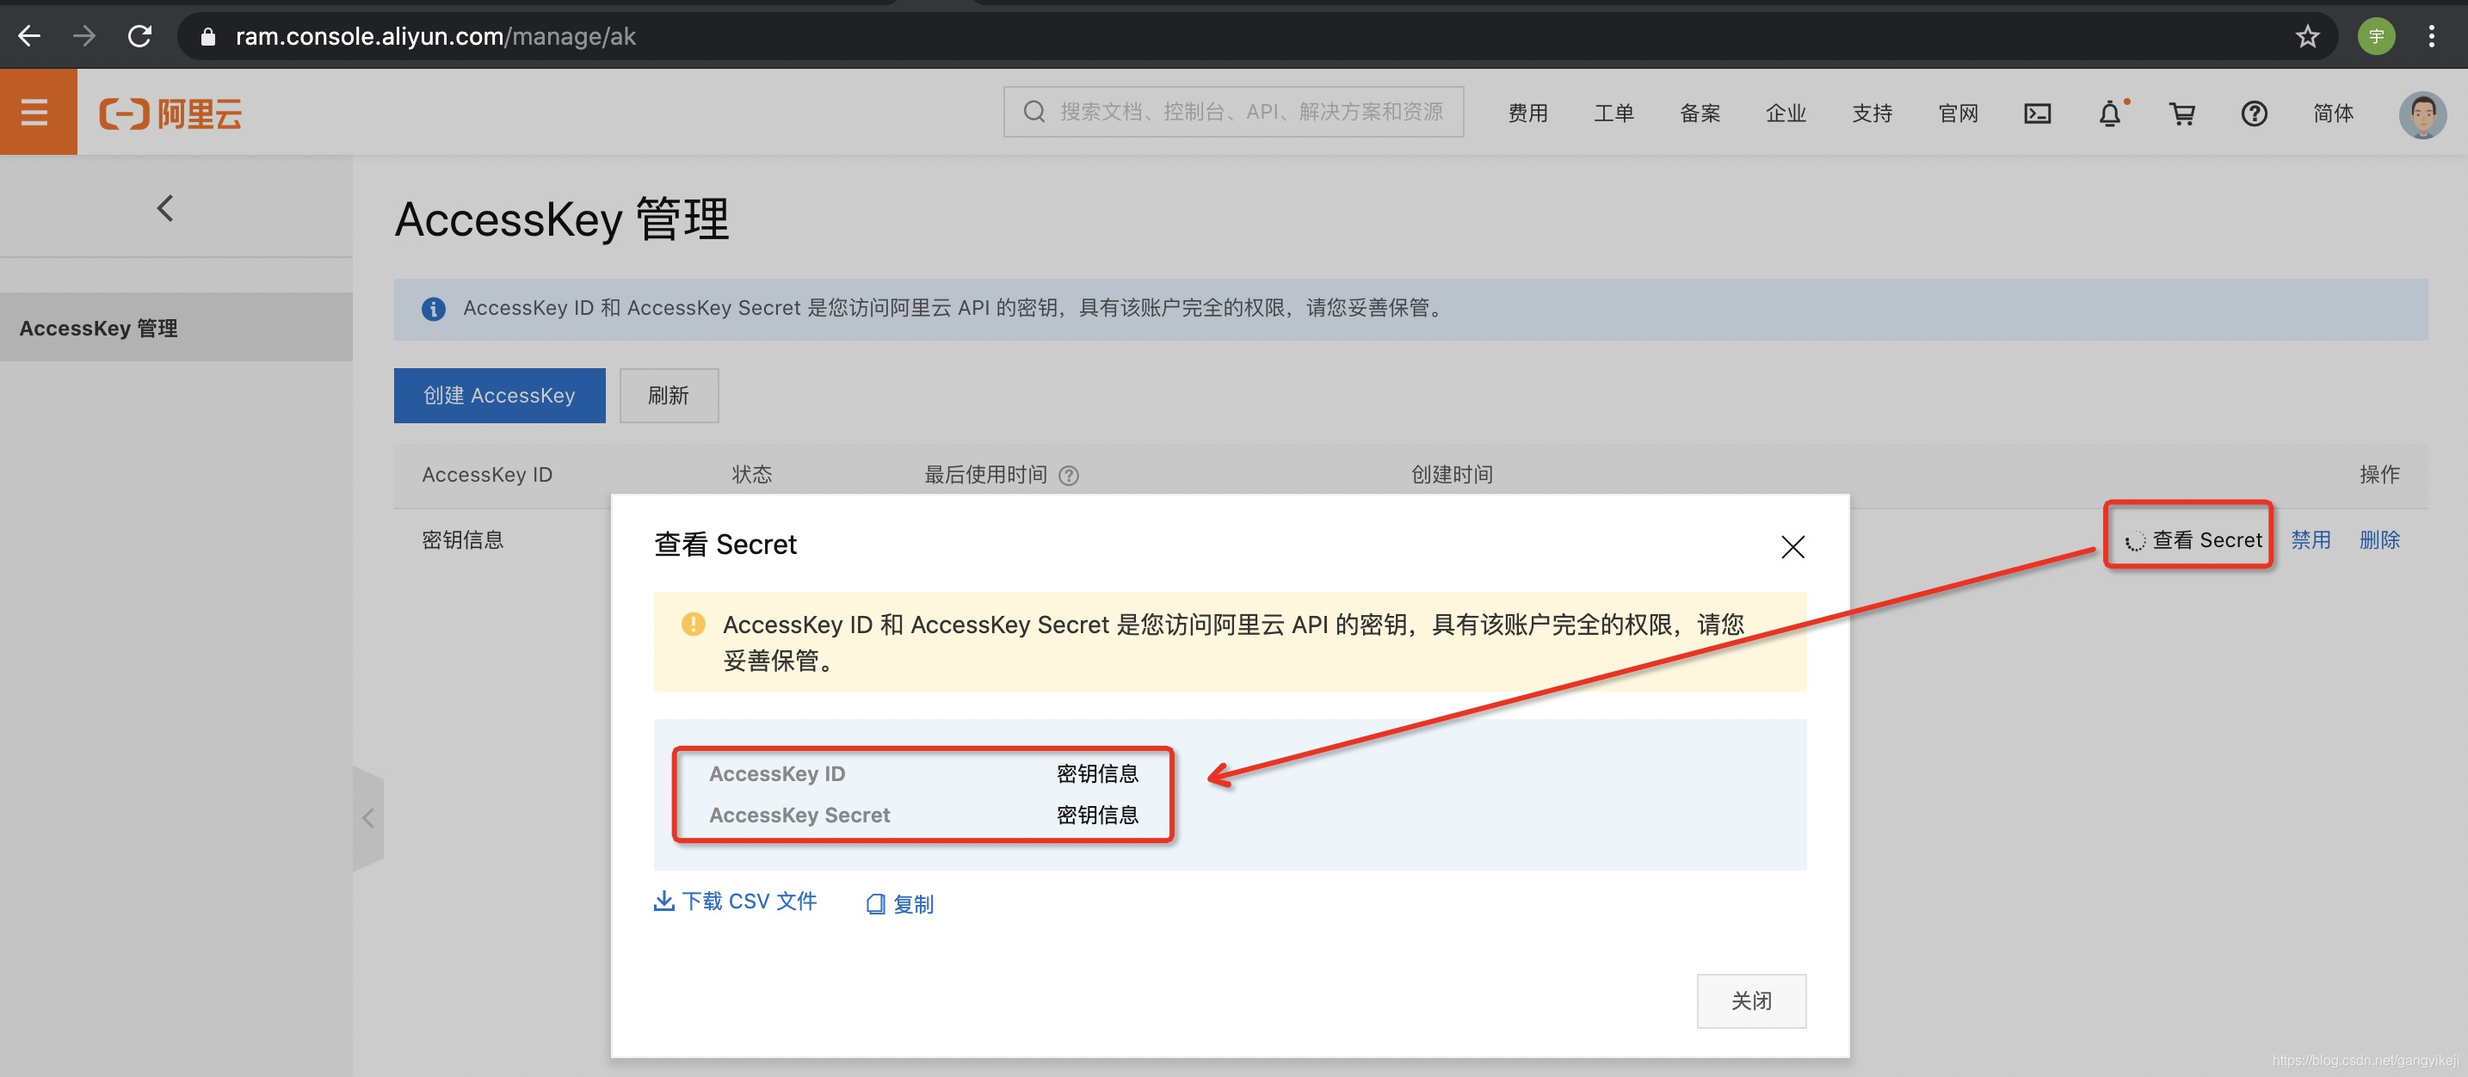The image size is (2468, 1077).
Task: Click the sidebar collapse handle arrow
Action: (x=368, y=817)
